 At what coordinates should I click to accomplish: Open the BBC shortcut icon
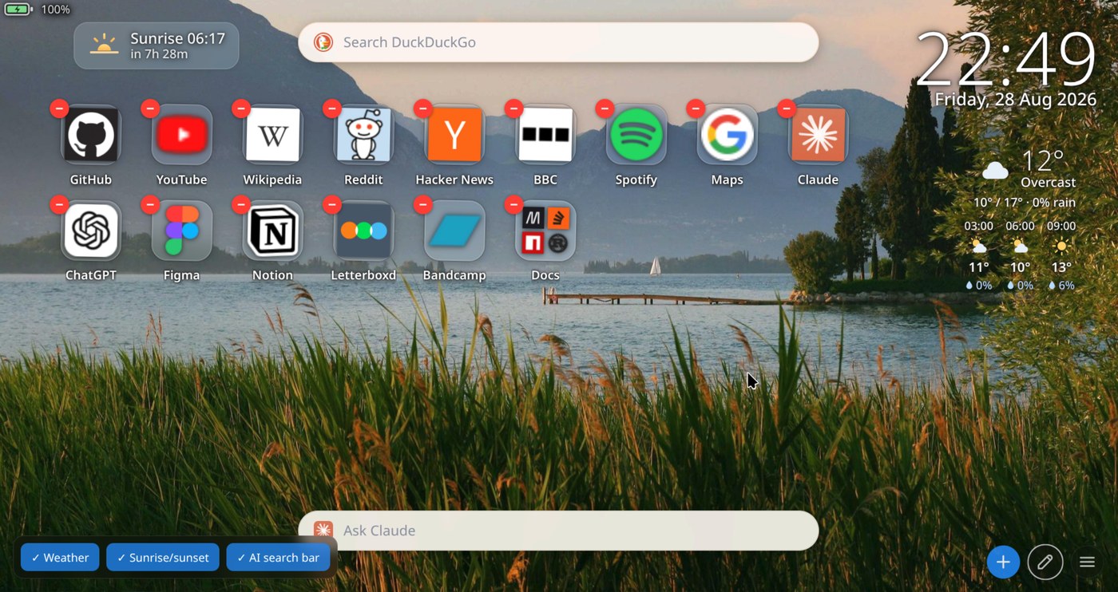point(545,135)
